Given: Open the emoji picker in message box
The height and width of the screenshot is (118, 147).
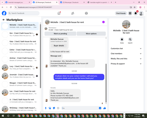Looking at the screenshot, I should point(100,108).
